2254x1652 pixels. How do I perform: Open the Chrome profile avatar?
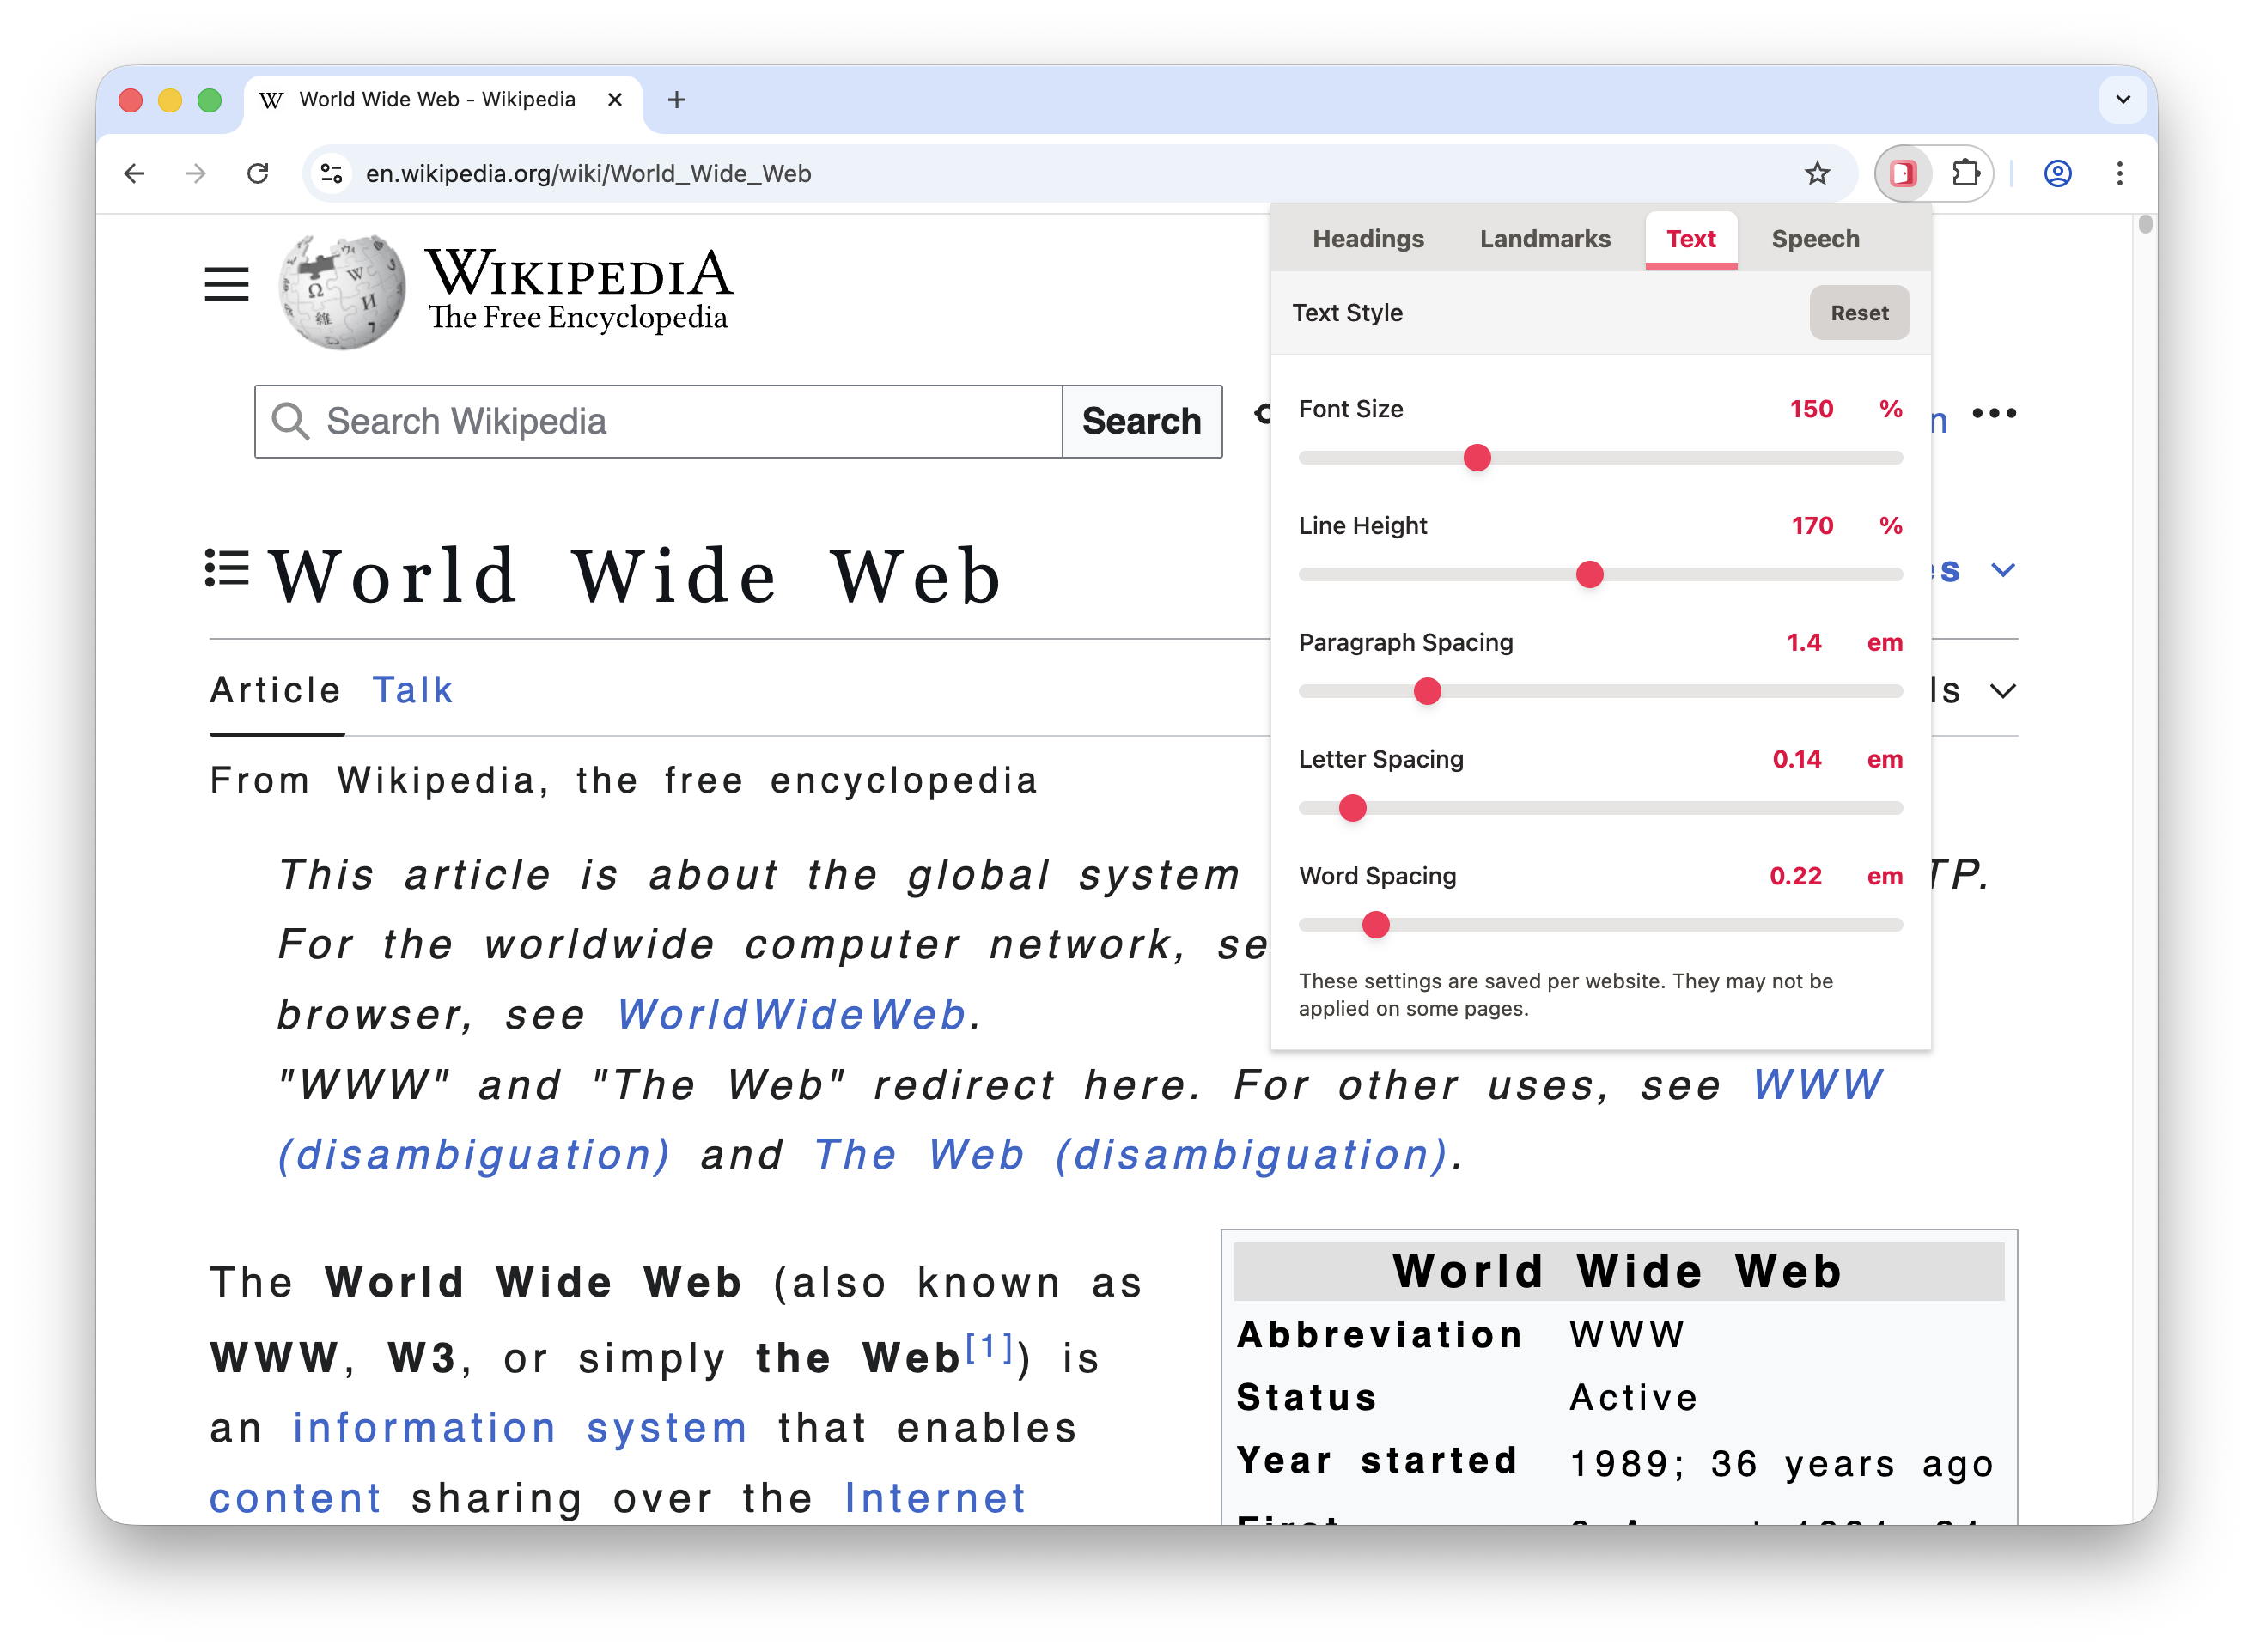point(2056,173)
